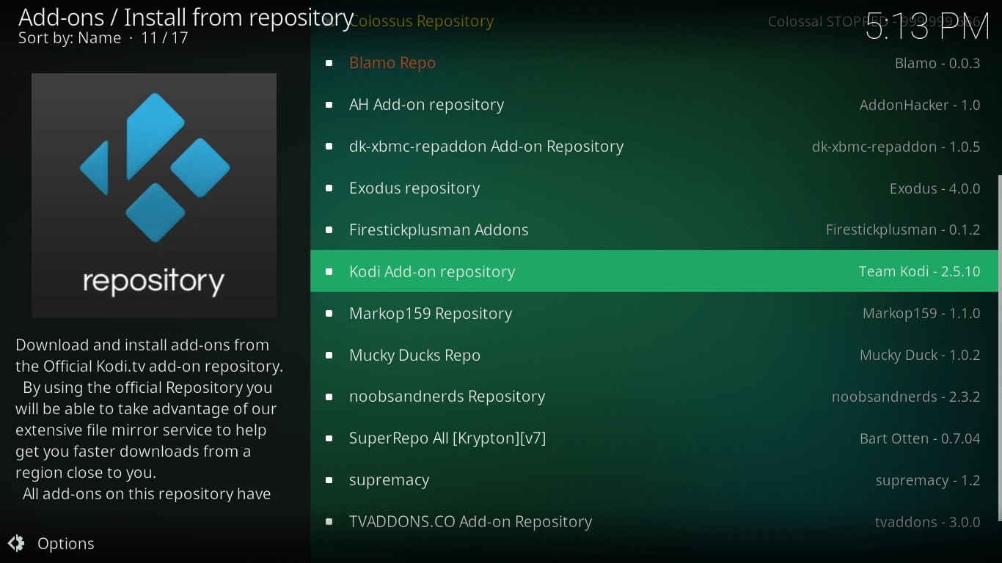
Task: Click the noobsandnerds - 2.3.2 version text
Action: [906, 397]
